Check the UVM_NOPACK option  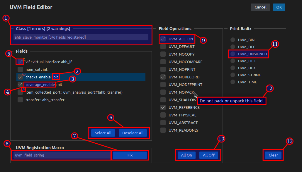(163, 92)
